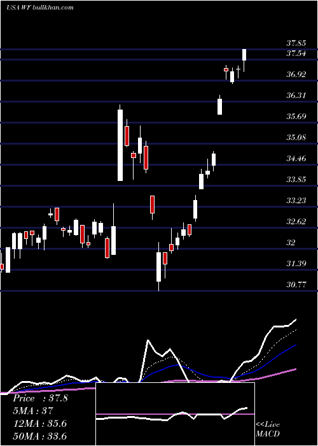Click the 37.85 price axis label
Screen dimensions: 318x446
coord(296,43)
